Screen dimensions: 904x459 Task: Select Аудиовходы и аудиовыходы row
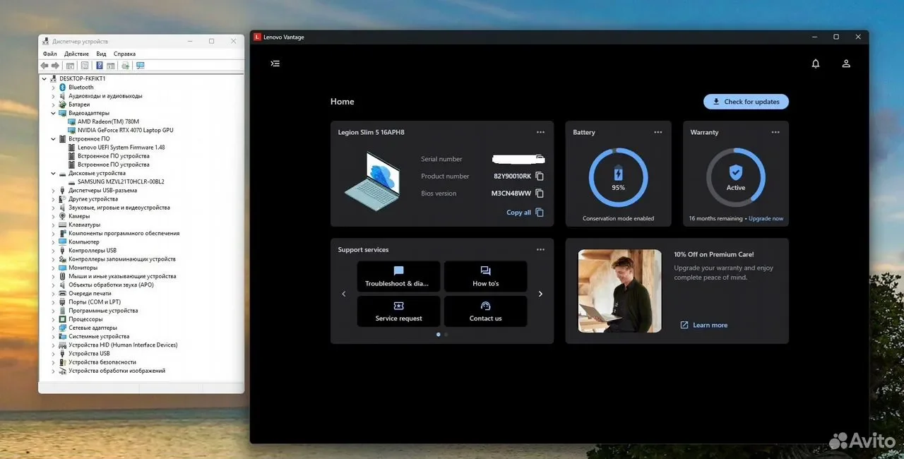(105, 96)
